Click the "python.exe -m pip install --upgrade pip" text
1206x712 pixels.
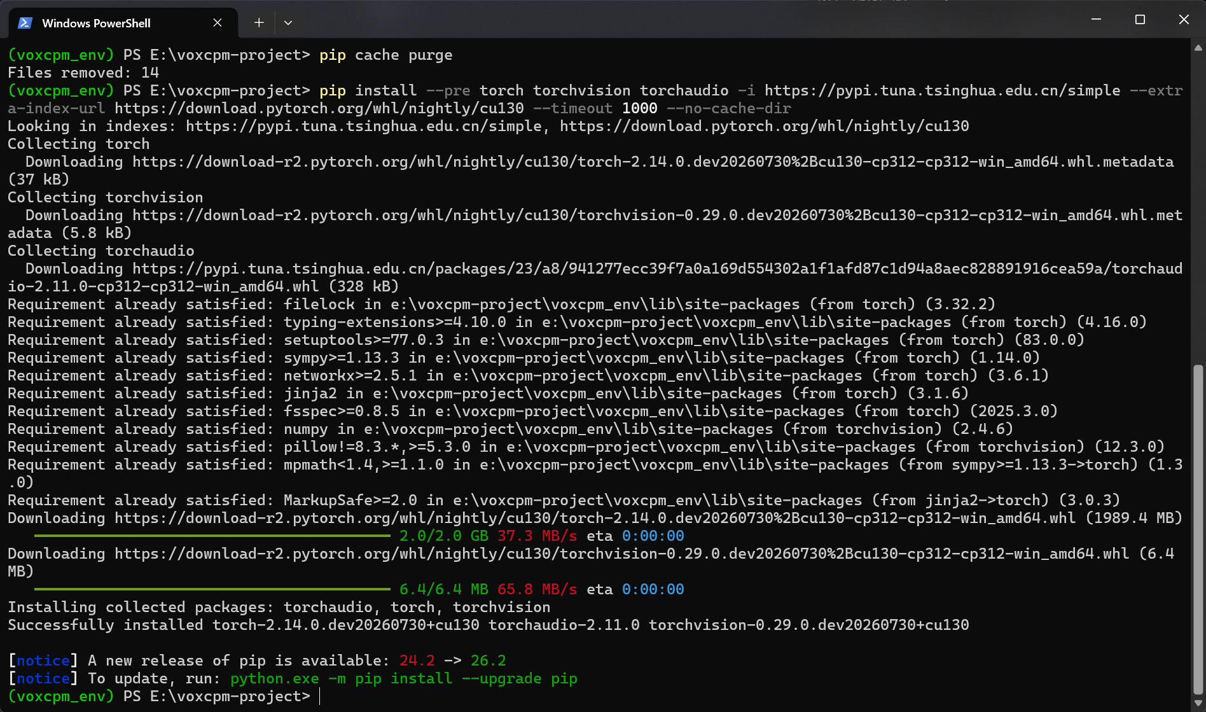(x=404, y=679)
